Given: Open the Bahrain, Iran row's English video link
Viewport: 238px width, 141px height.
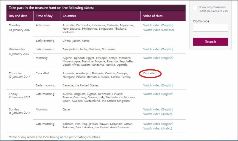Looking at the screenshot, I should click(x=158, y=124).
